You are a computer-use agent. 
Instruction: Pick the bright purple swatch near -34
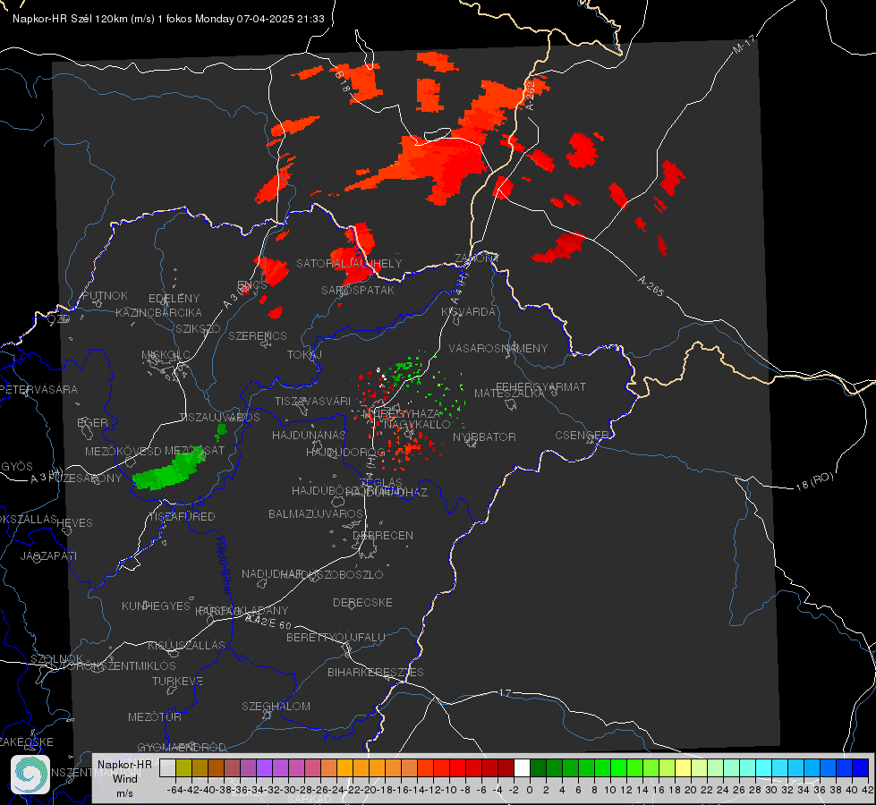[x=264, y=767]
